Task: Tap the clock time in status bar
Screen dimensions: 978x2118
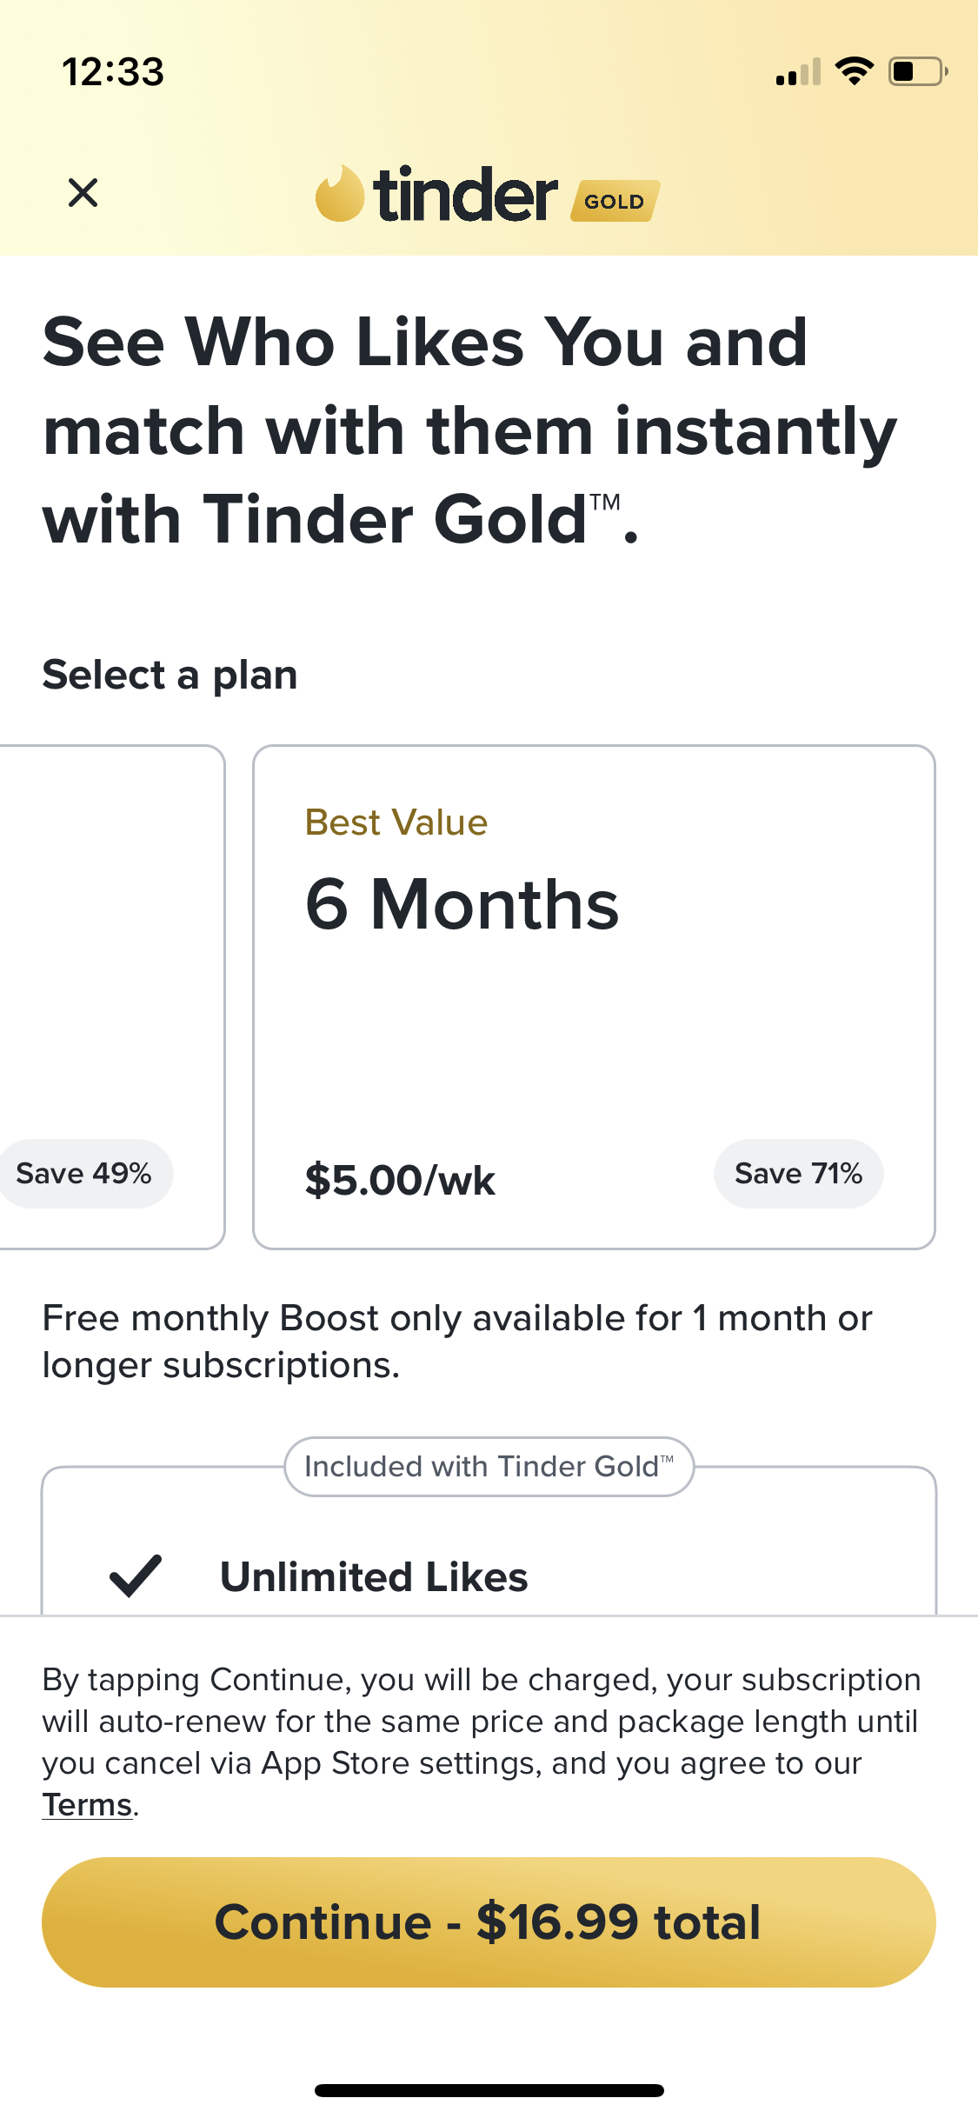Action: 113,72
